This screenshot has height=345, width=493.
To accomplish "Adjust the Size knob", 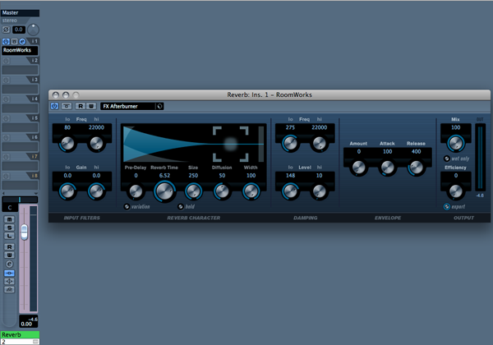I will [x=193, y=191].
